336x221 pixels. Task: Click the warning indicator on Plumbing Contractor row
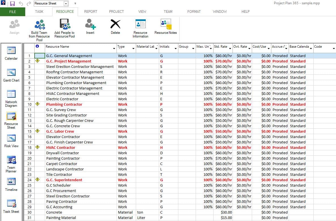click(x=37, y=104)
